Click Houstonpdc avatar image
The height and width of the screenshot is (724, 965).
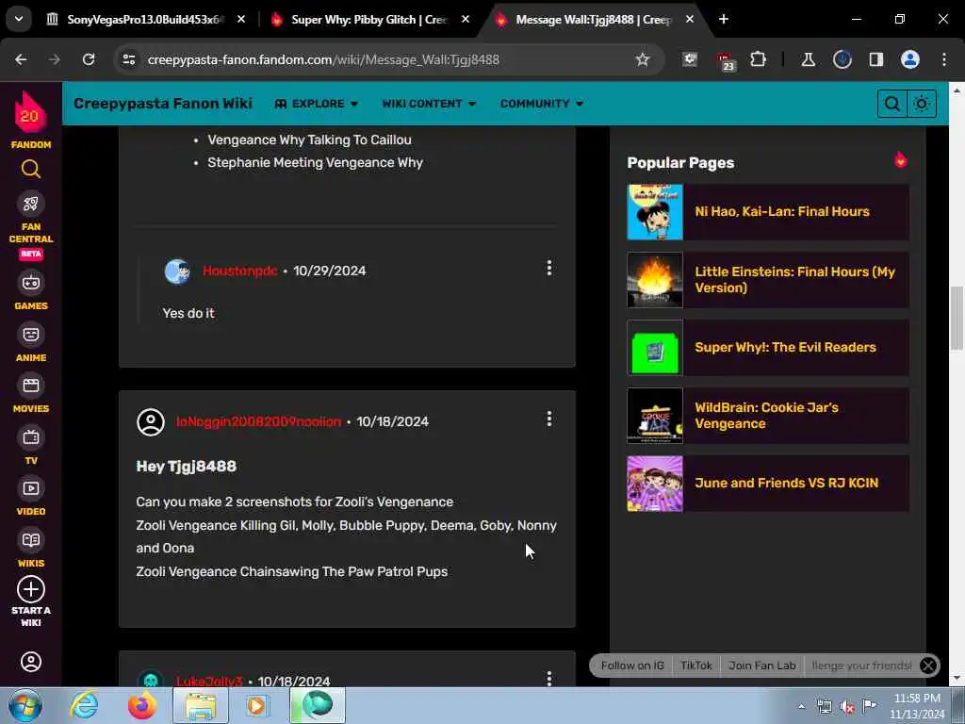[x=177, y=271]
